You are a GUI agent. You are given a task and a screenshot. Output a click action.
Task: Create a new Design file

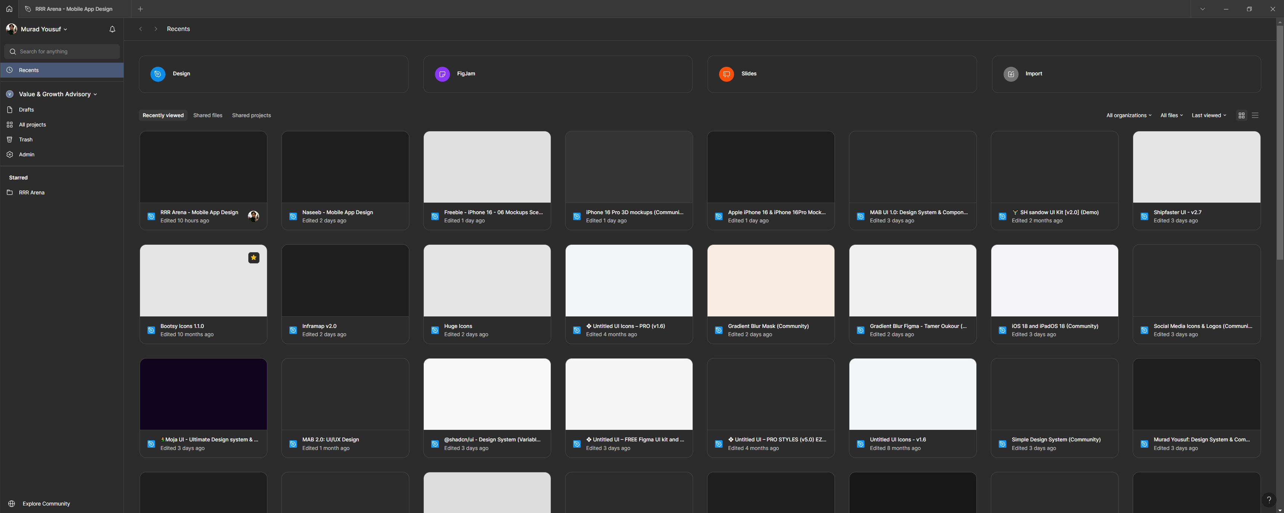pyautogui.click(x=273, y=74)
